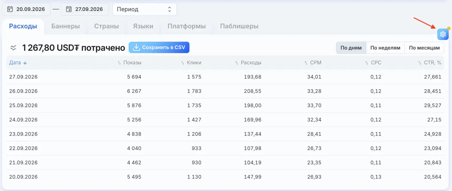Open settings via the gear icon
Viewport: 452px width, 191px height.
443,34
